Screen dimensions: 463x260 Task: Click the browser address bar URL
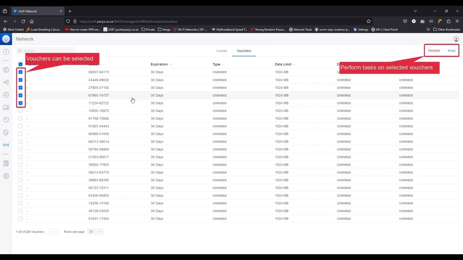pyautogui.click(x=128, y=21)
